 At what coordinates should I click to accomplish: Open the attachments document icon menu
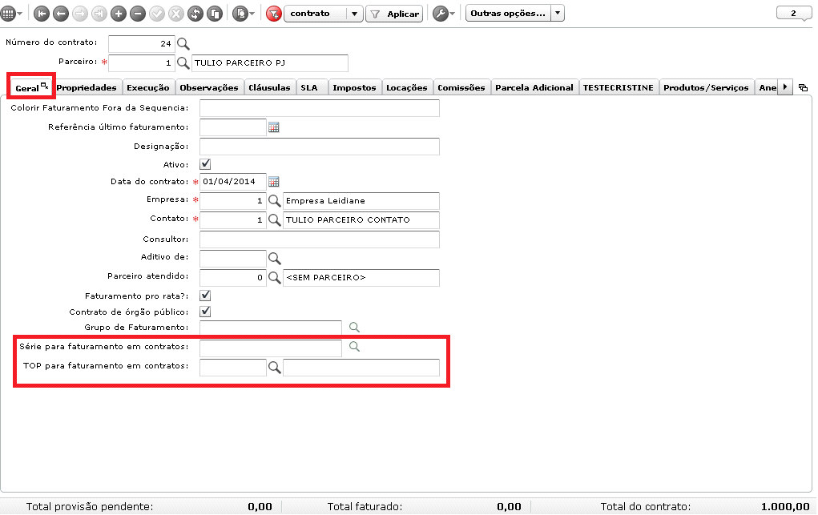point(243,14)
